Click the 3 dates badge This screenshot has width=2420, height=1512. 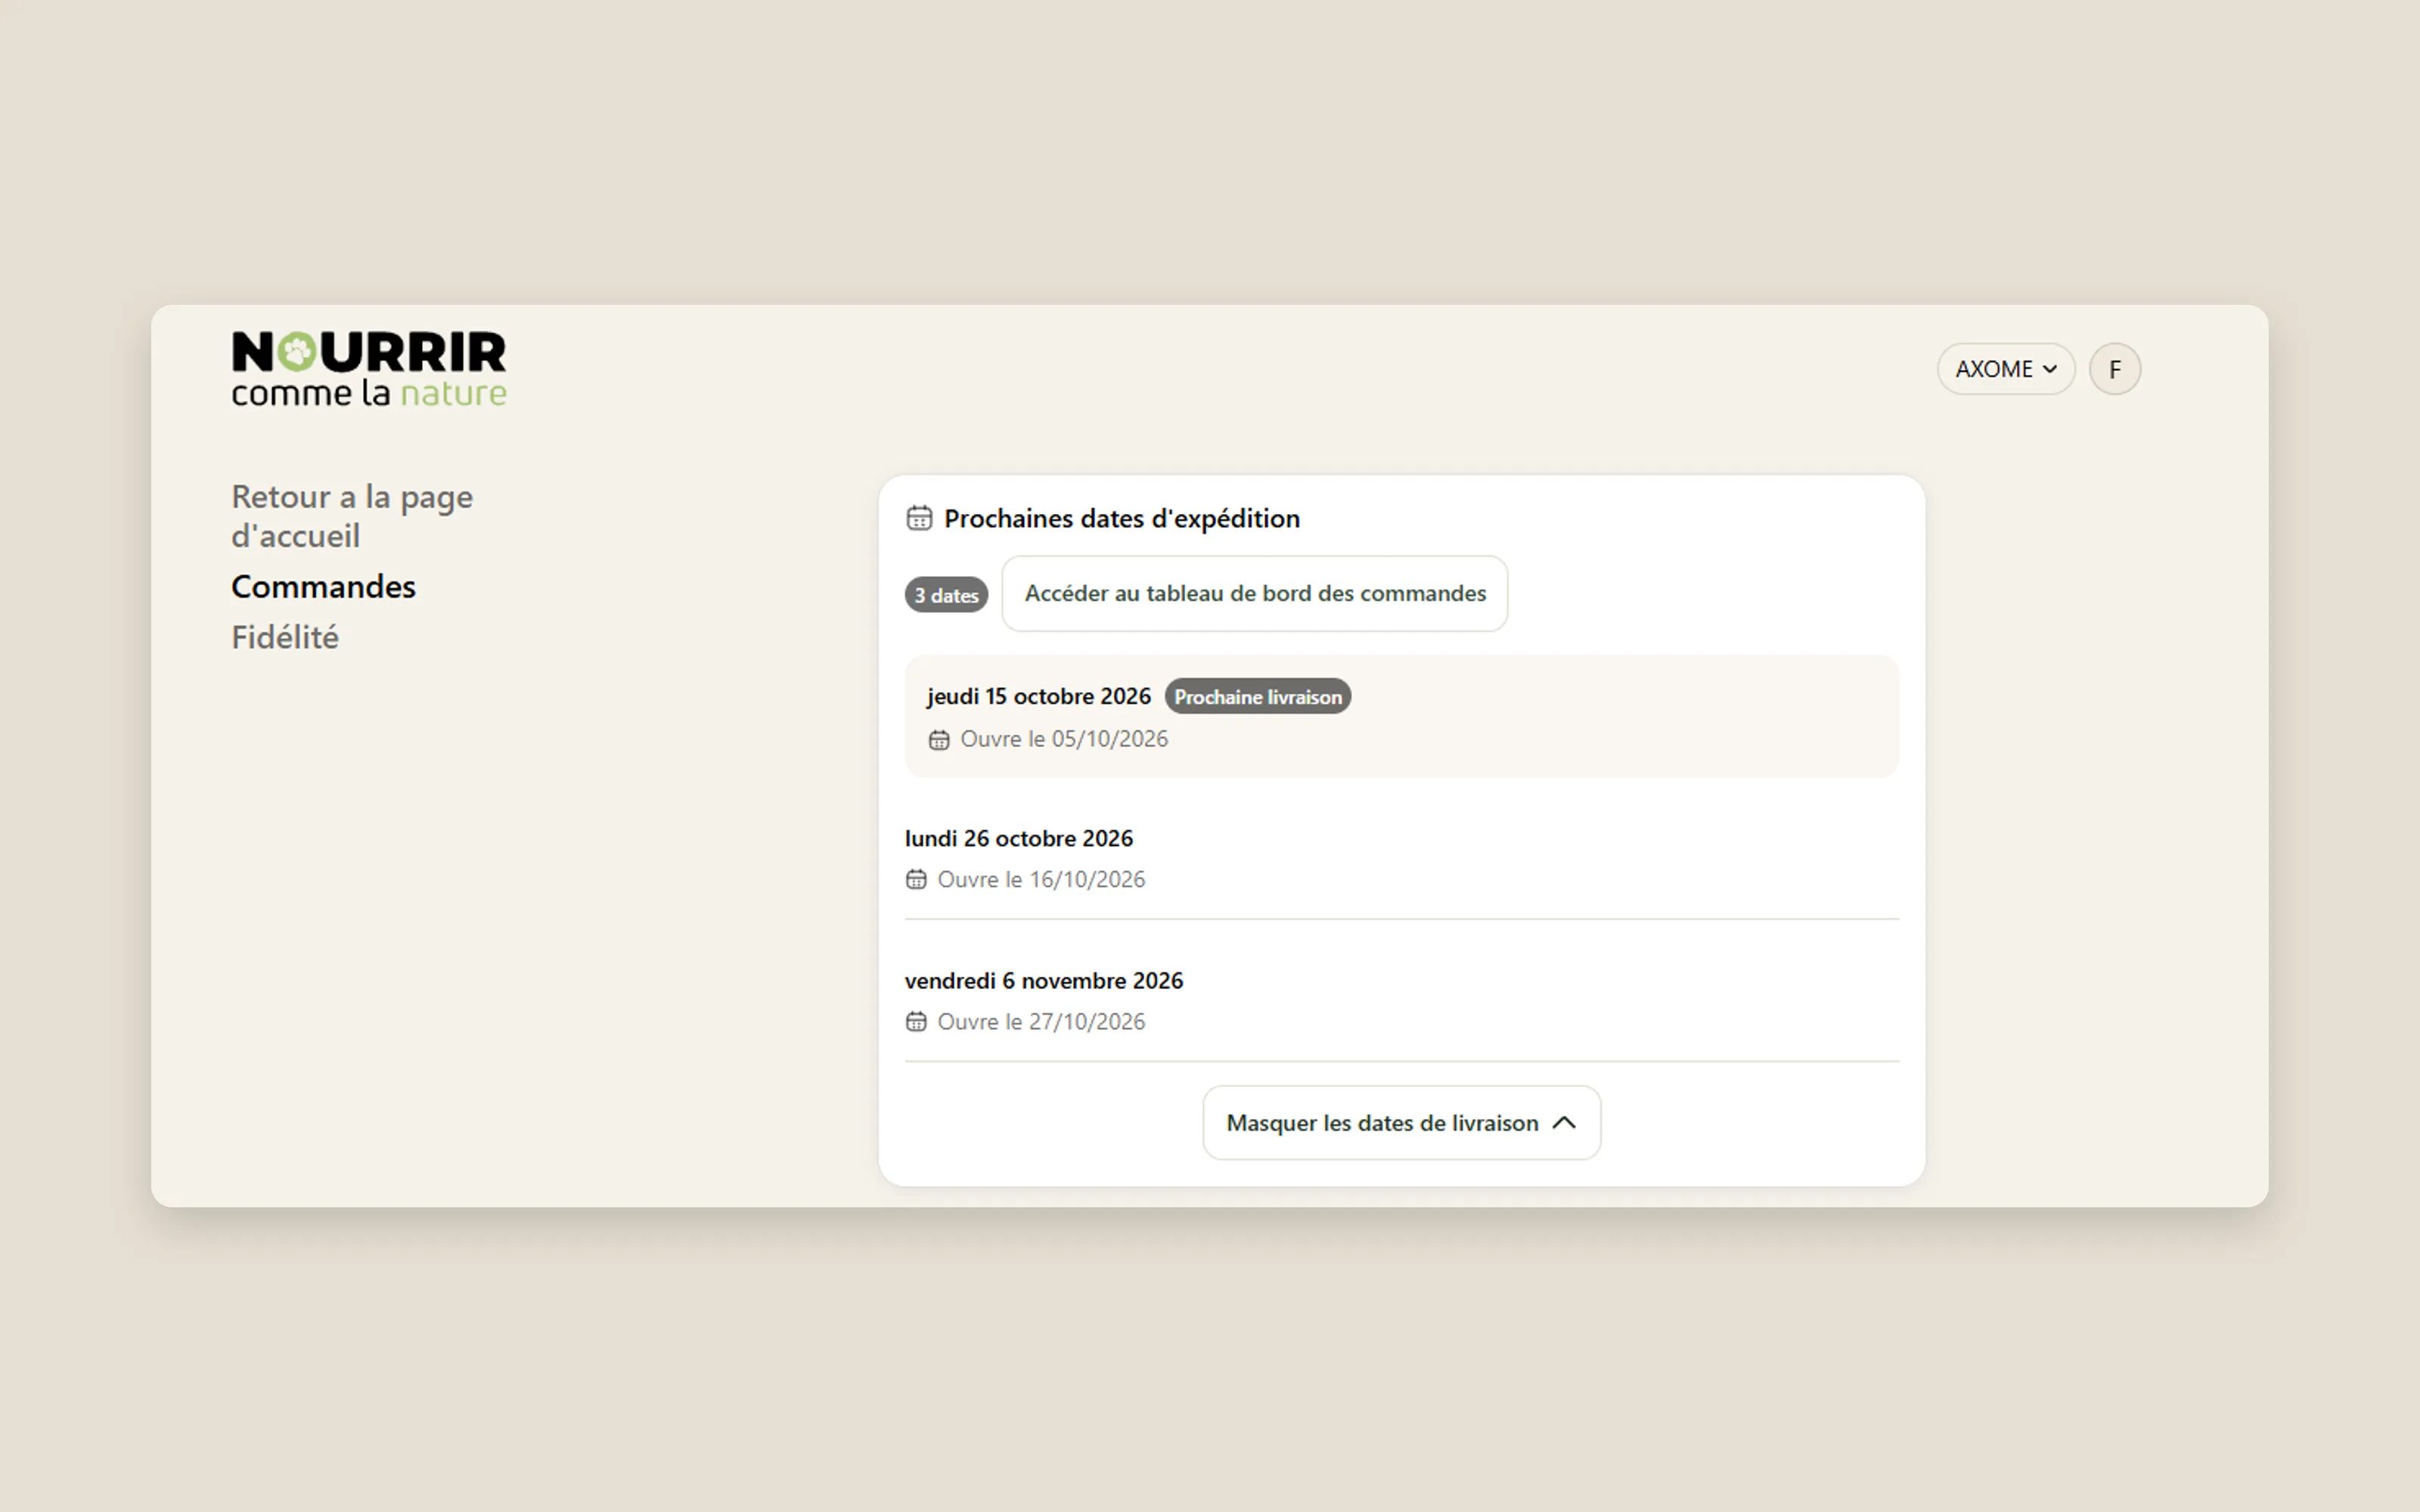pyautogui.click(x=946, y=595)
